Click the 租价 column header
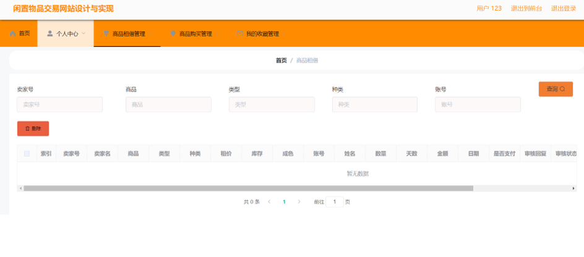This screenshot has width=584, height=257. click(x=226, y=154)
